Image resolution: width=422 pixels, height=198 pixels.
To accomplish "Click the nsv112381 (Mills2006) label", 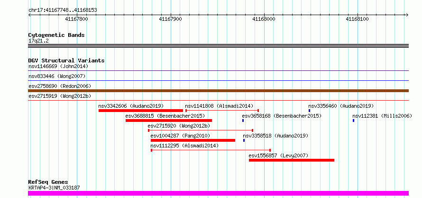I will point(382,116).
